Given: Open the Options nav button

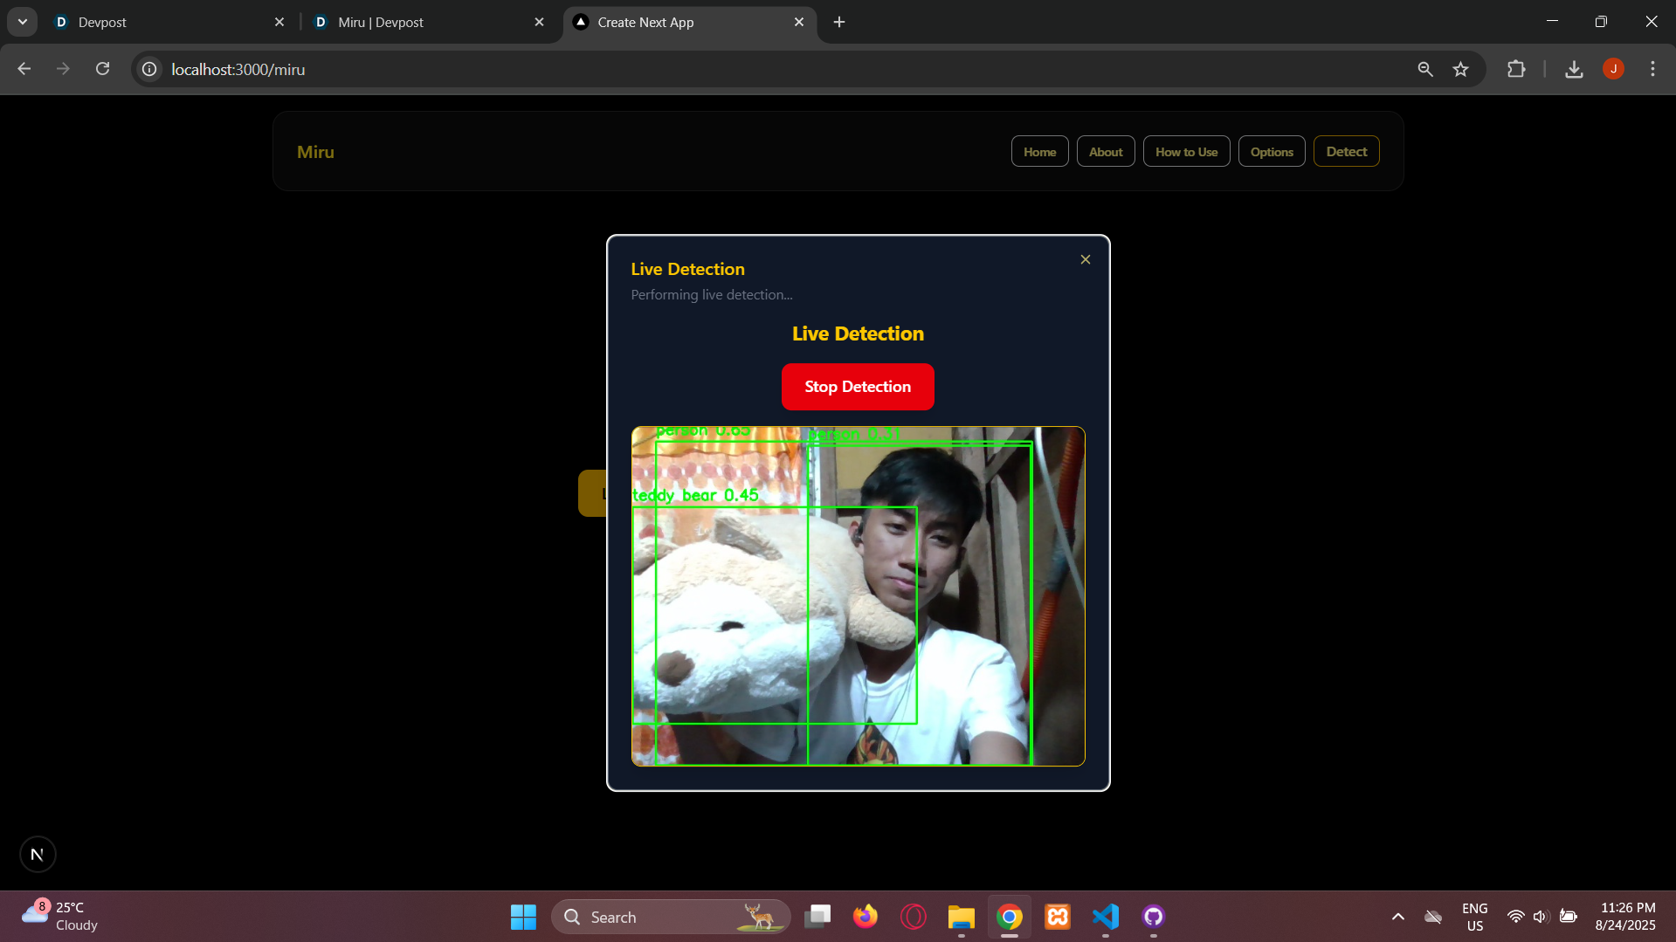Looking at the screenshot, I should tap(1272, 152).
